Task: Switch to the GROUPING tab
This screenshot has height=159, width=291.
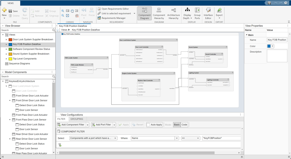Action: pyautogui.click(x=77, y=119)
